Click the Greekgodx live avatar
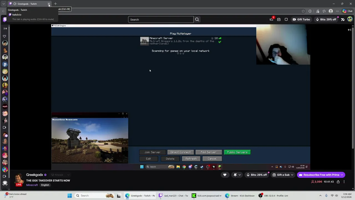The width and height of the screenshot is (355, 200). (x=19, y=179)
